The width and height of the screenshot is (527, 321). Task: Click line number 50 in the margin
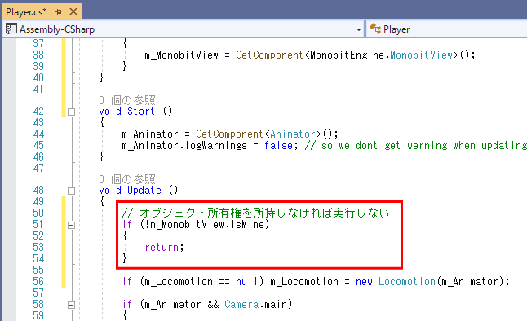click(x=38, y=213)
